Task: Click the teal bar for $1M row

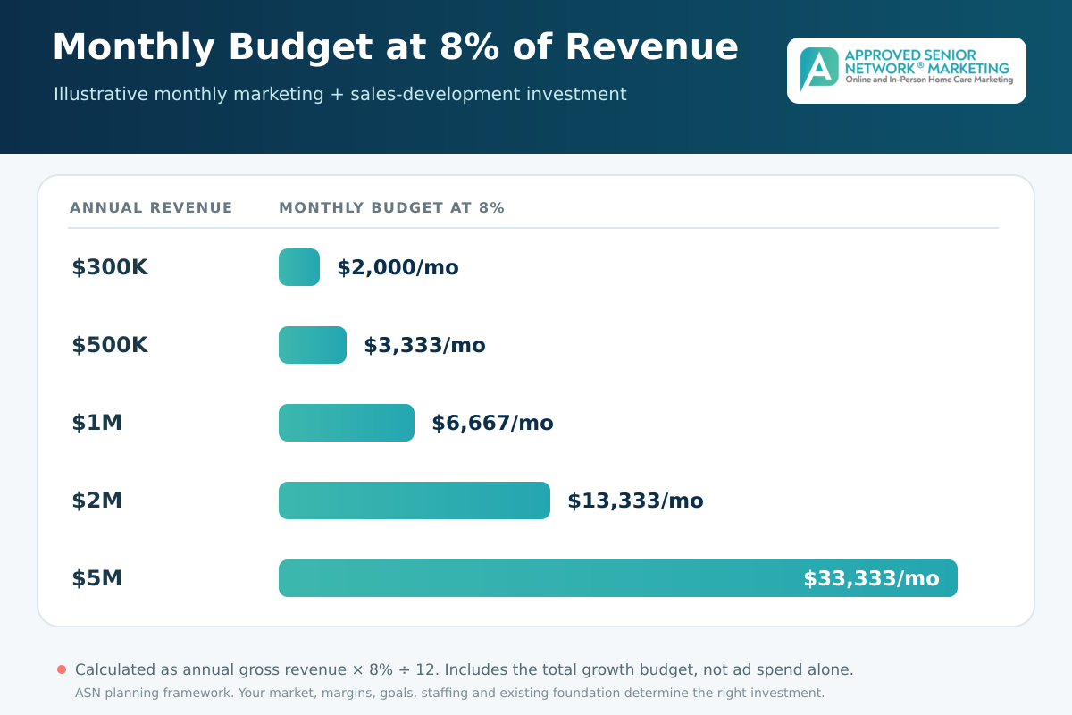Action: pyautogui.click(x=347, y=423)
